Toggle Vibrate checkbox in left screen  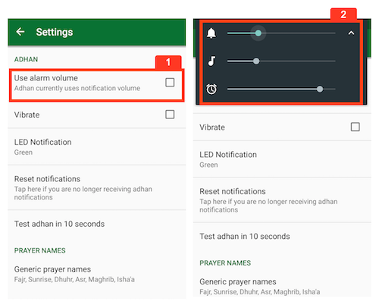[170, 115]
